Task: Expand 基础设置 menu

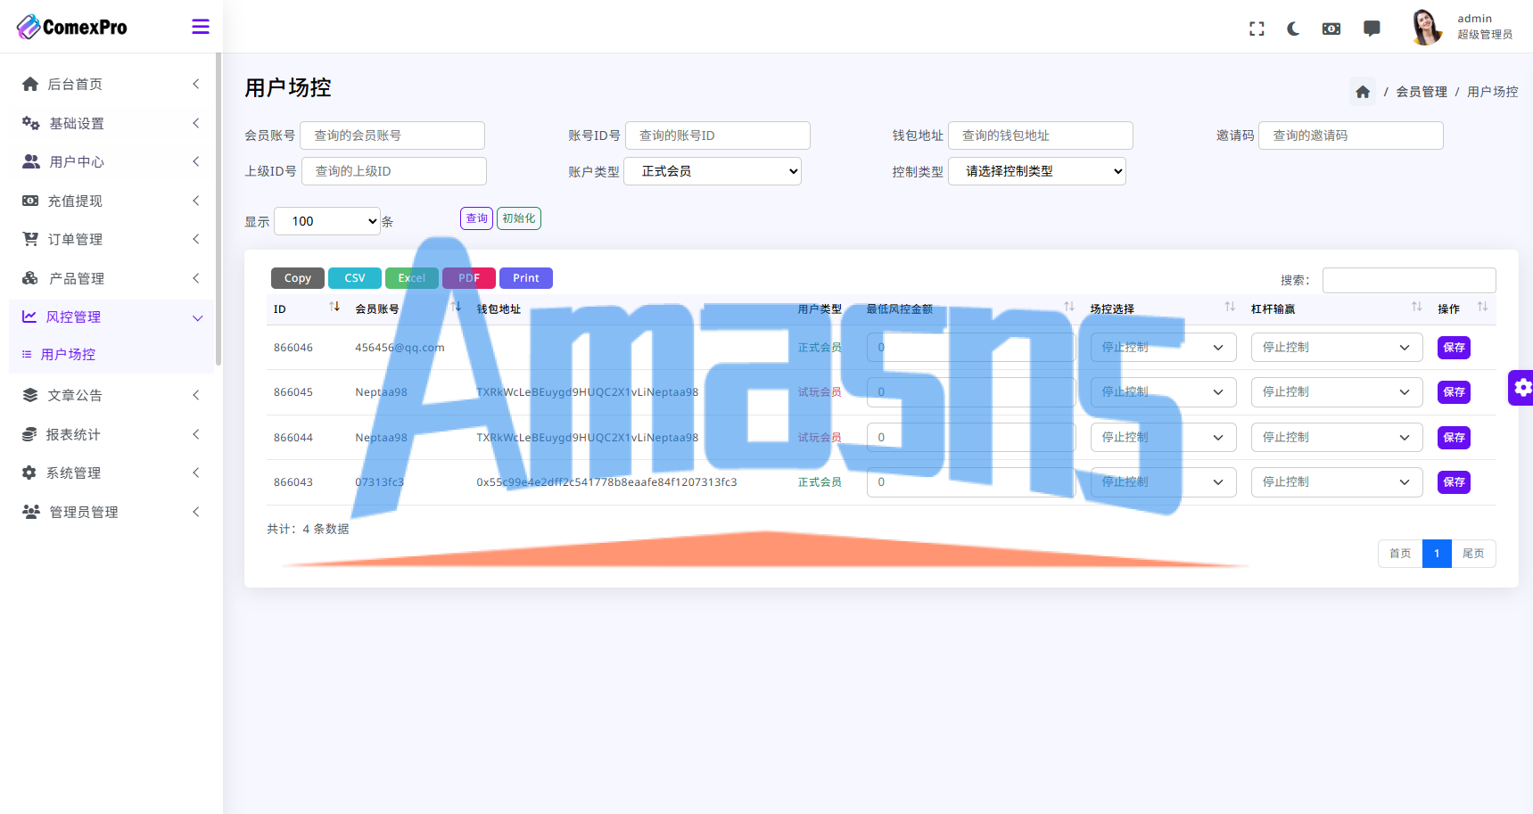Action: point(110,123)
